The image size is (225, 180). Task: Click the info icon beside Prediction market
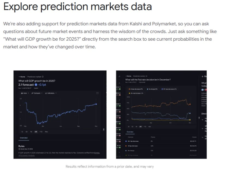click(x=43, y=77)
